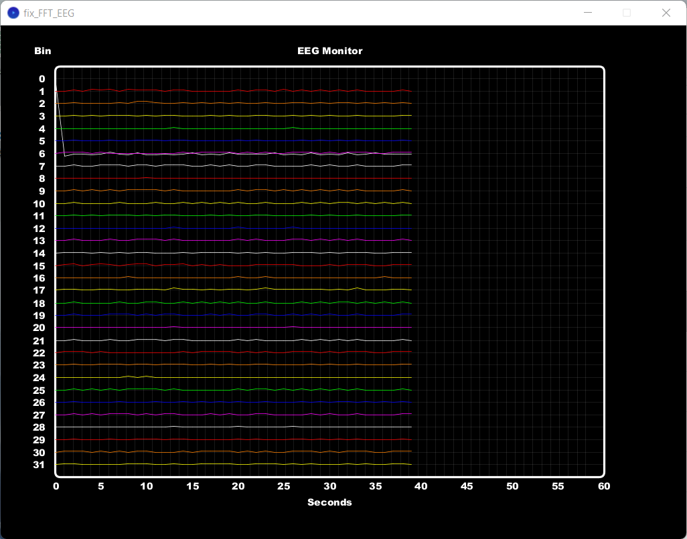Select the bin 8 label

42,179
